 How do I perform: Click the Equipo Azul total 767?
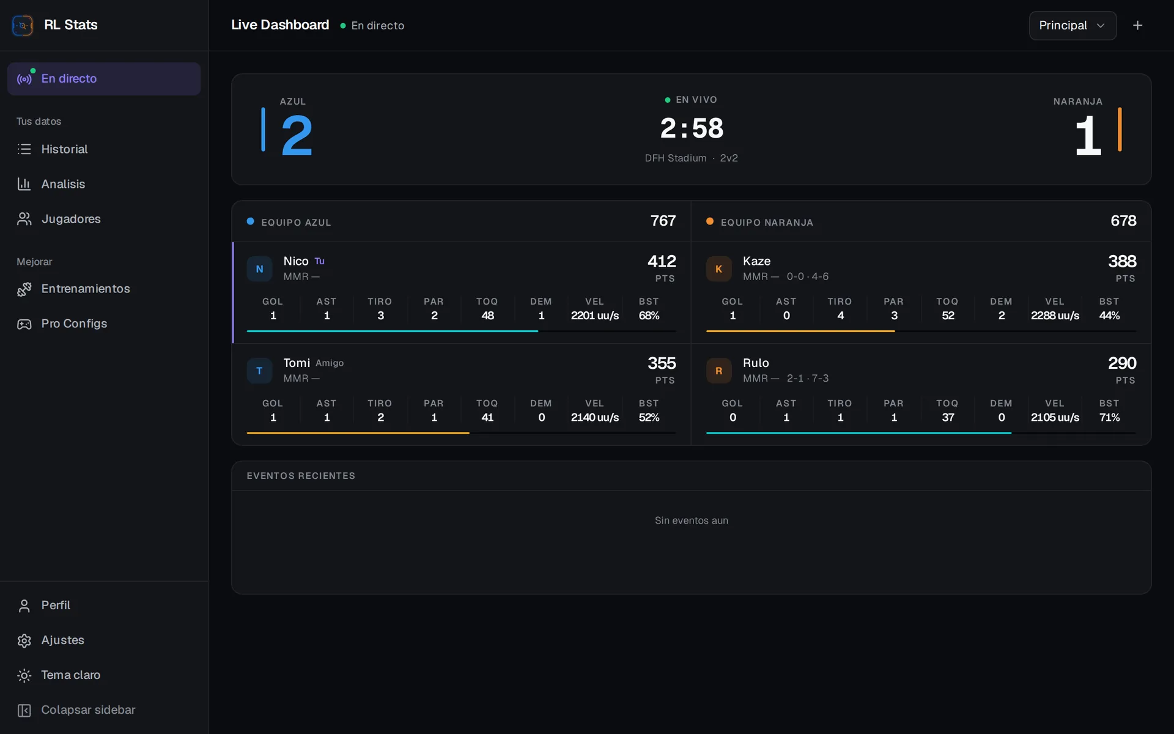point(663,221)
